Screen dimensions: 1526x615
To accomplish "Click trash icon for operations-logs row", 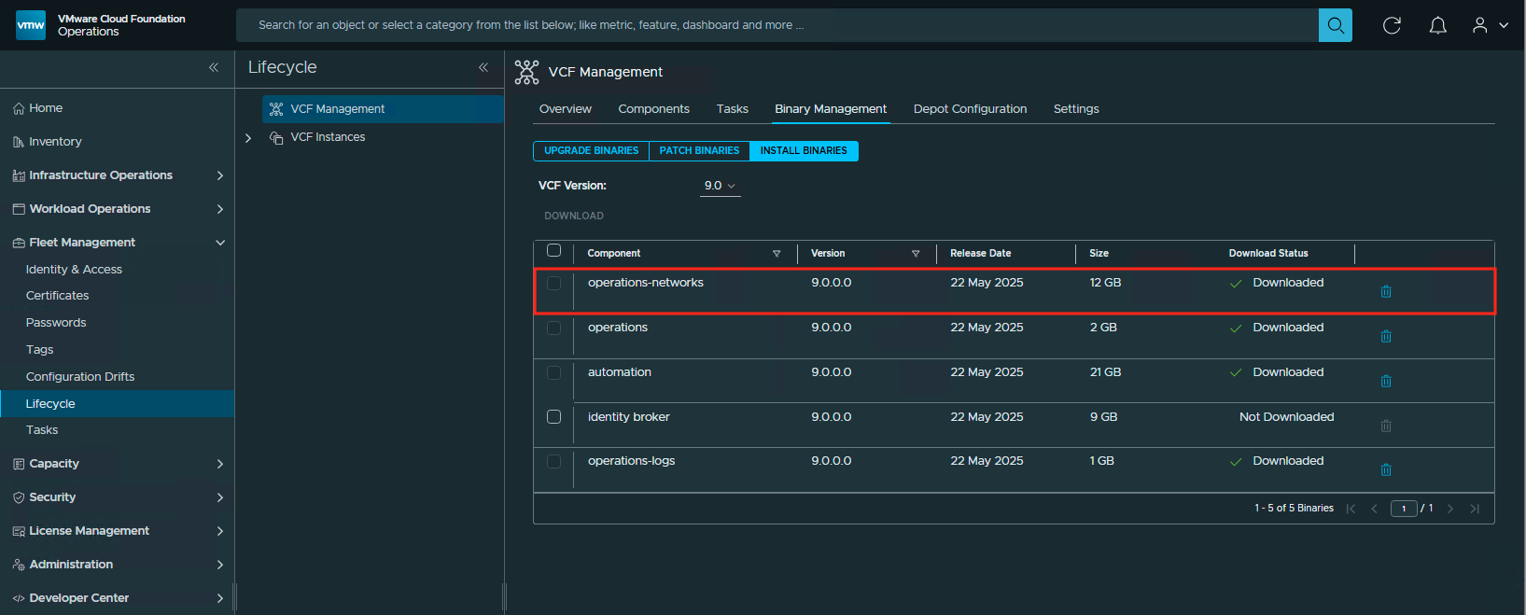I will [x=1386, y=469].
